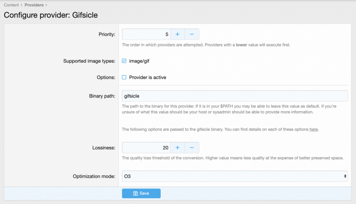The width and height of the screenshot is (356, 204).
Task: Go to Content breadcrumb
Action: point(11,5)
